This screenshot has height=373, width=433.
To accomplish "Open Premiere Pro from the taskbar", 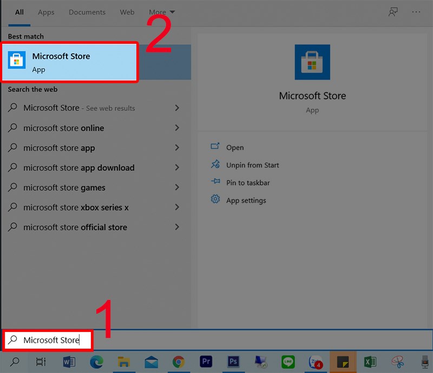I will pyautogui.click(x=206, y=362).
